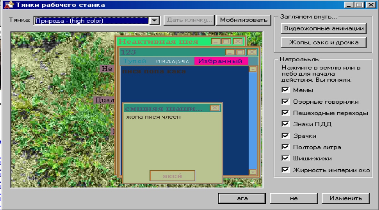
Task: Click maximize icon on the 123 preview window
Action: [240, 52]
